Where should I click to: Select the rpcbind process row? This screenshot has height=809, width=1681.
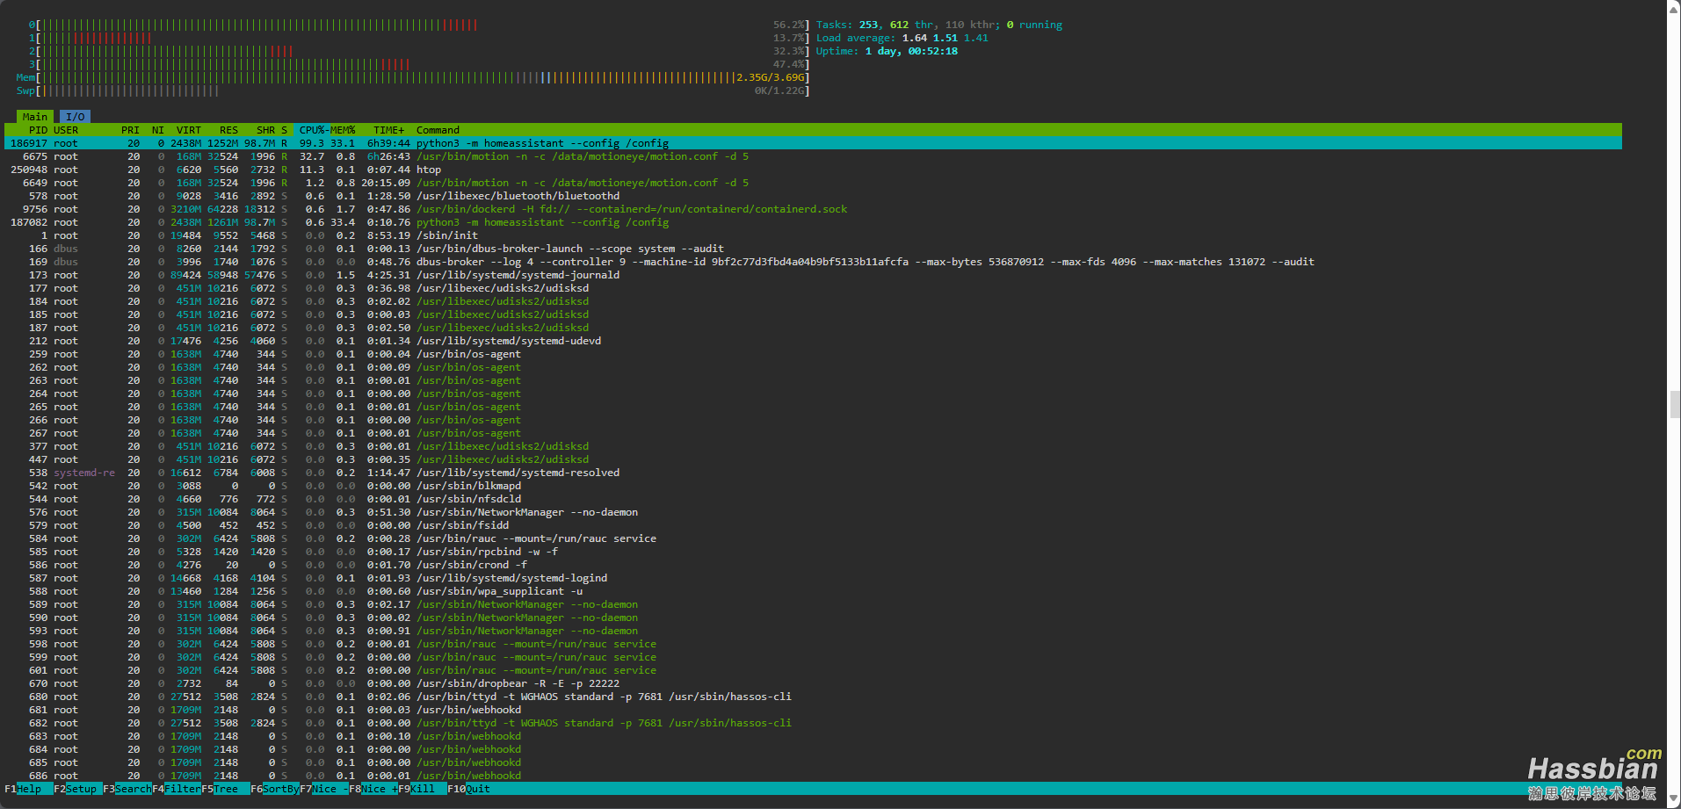point(813,552)
